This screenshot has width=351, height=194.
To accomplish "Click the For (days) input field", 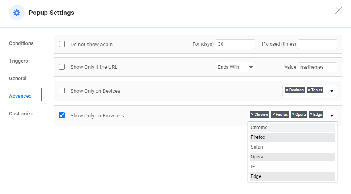I will coord(235,44).
